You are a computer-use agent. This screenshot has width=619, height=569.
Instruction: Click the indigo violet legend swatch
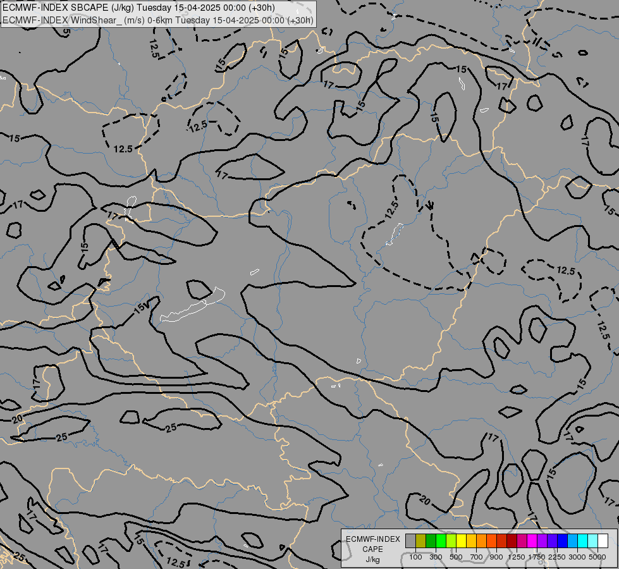[x=552, y=541]
